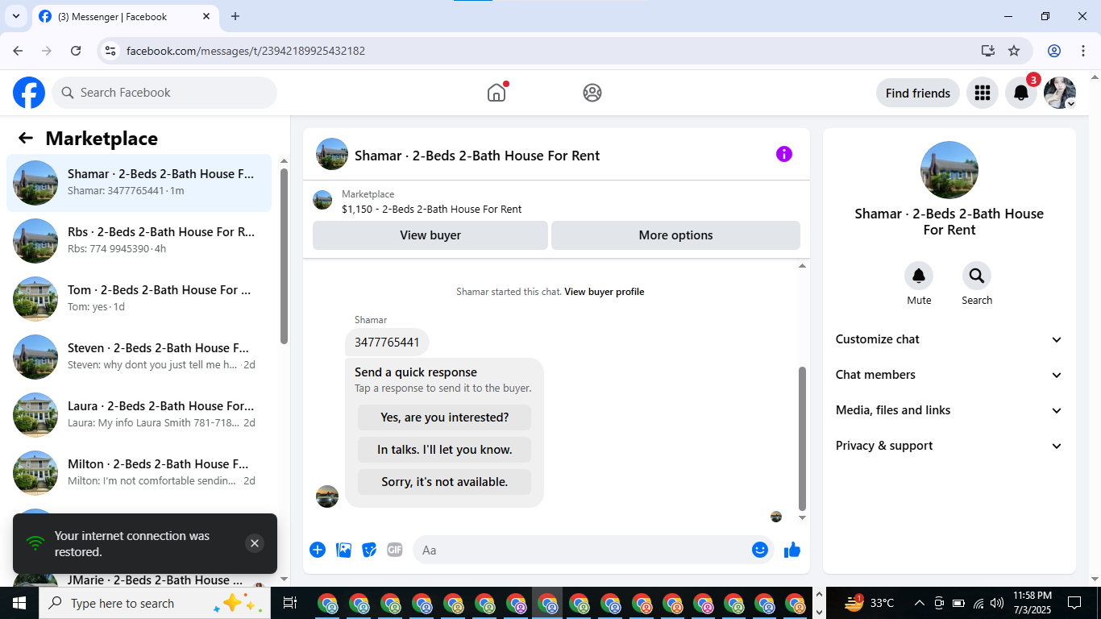Open the View buyer profile link

(x=605, y=292)
